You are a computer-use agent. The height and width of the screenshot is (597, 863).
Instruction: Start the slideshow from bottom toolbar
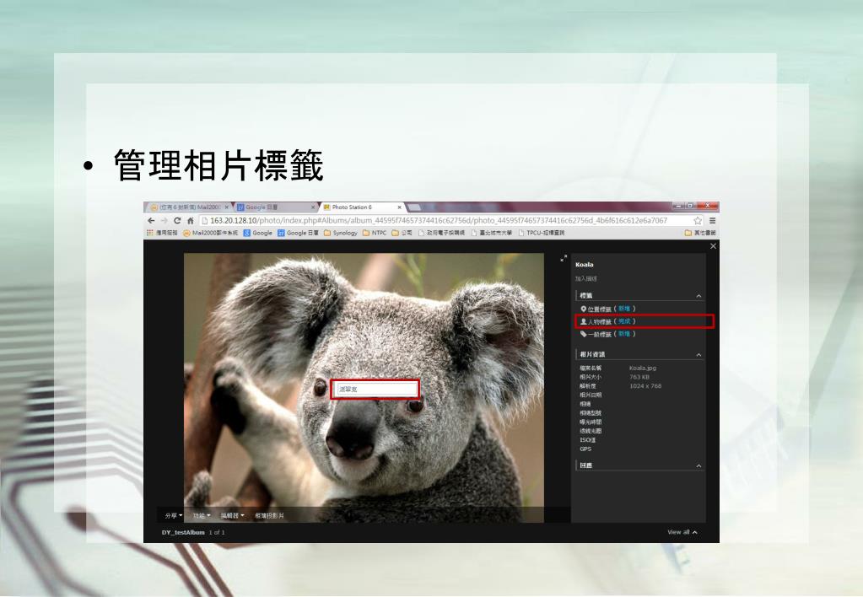coord(269,515)
